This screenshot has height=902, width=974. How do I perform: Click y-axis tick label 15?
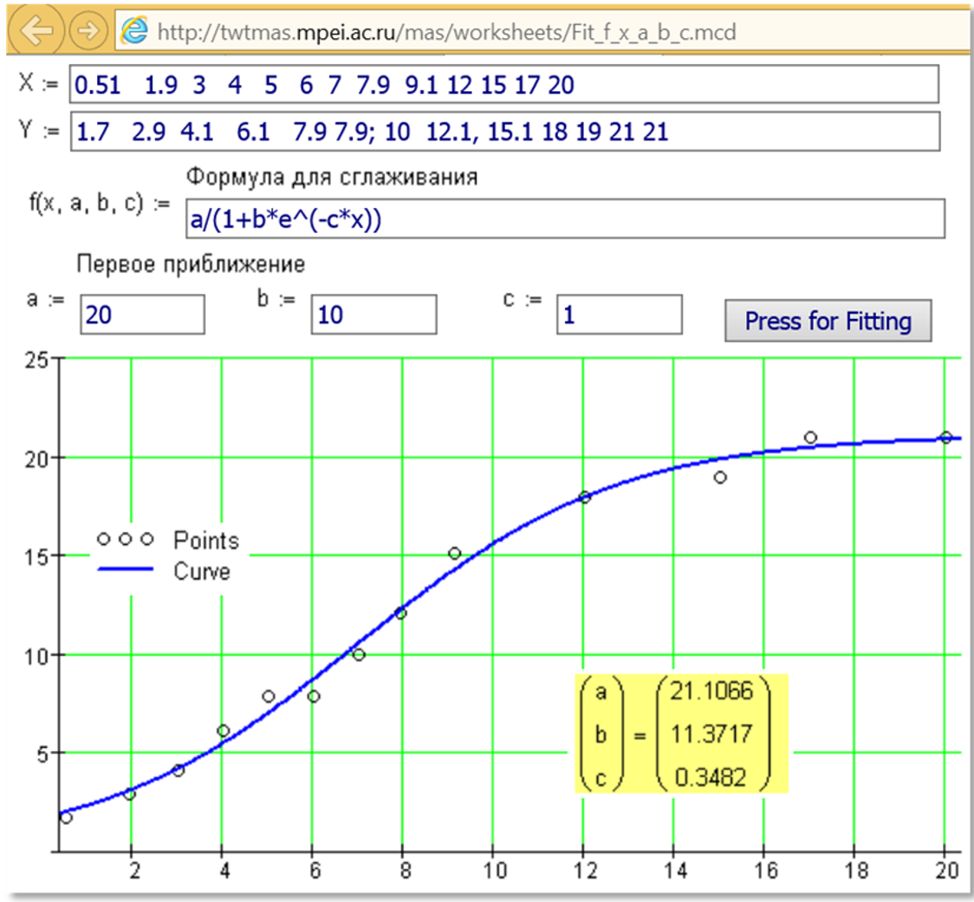tap(36, 557)
